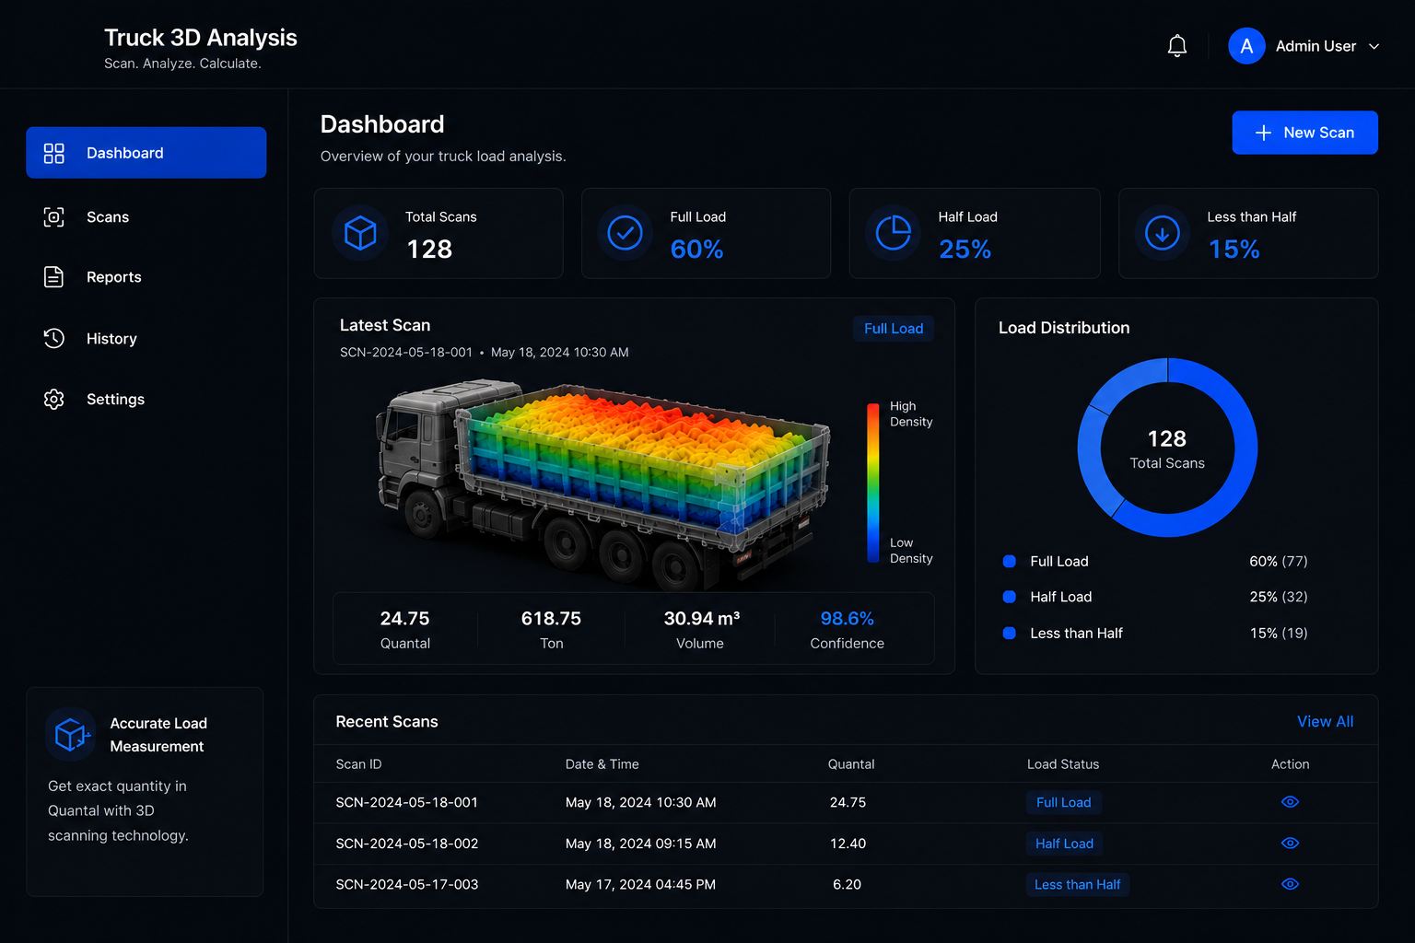Click the 618.75 Ton value
Viewport: 1415px width, 943px height.
click(x=551, y=619)
